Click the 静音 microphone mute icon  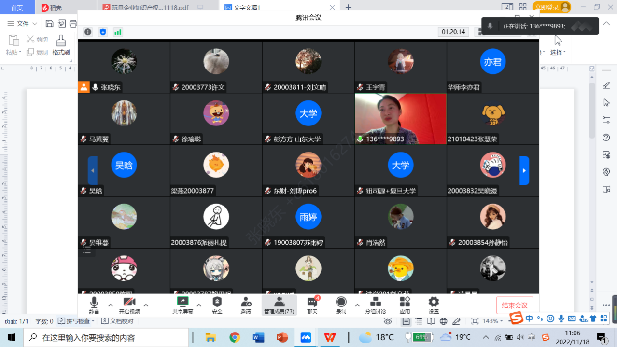pos(94,303)
